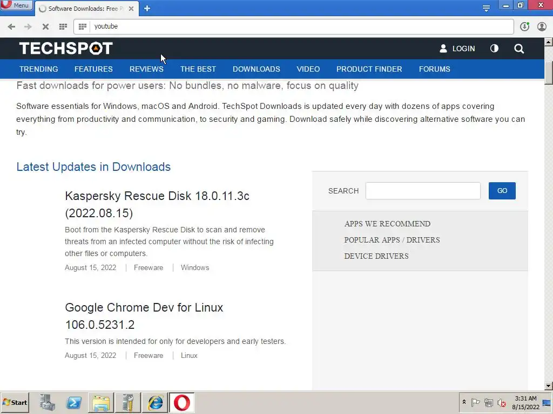
Task: Open Kaspersky Rescue Disk 18.0.11.3c link
Action: [x=157, y=204]
